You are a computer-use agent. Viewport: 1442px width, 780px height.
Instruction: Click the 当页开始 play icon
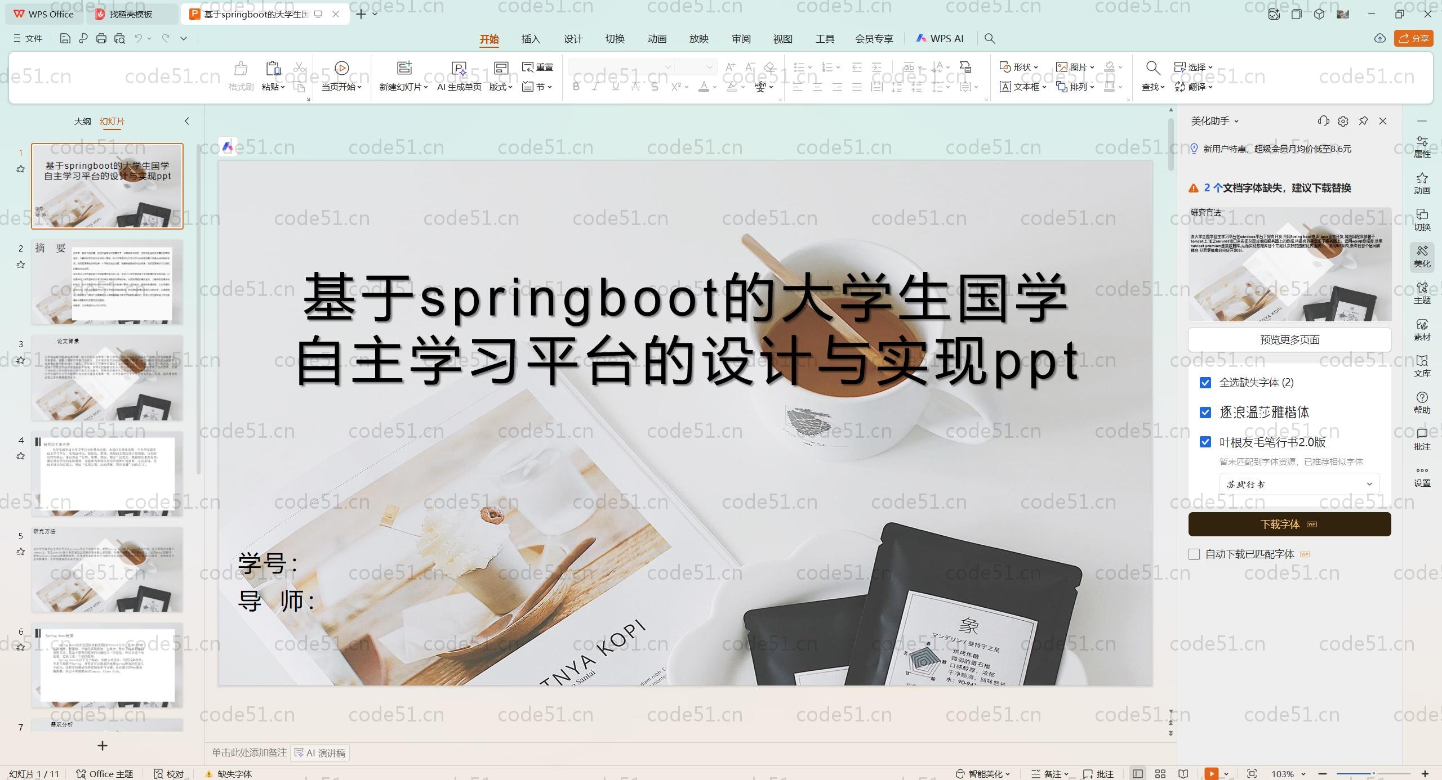point(341,68)
